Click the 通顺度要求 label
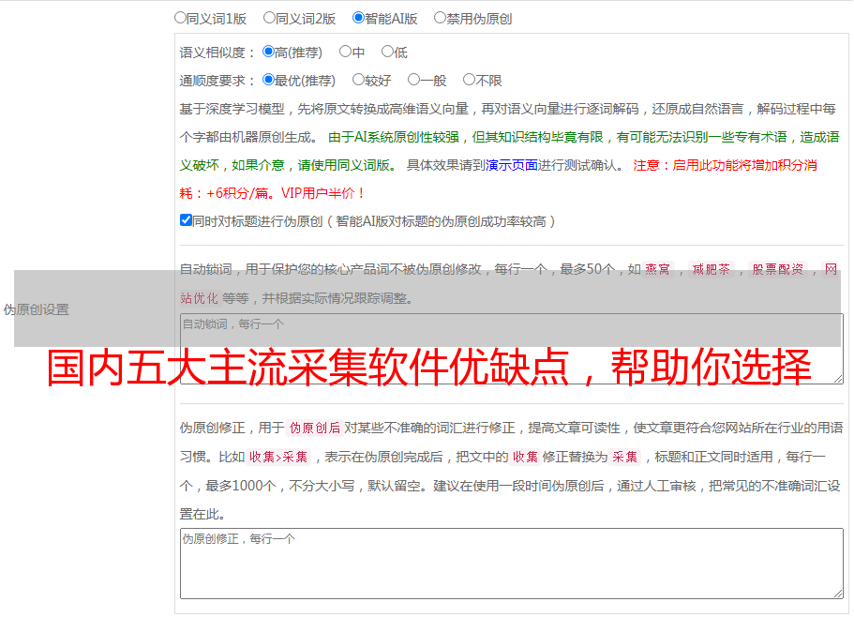The width and height of the screenshot is (854, 617). (x=217, y=81)
